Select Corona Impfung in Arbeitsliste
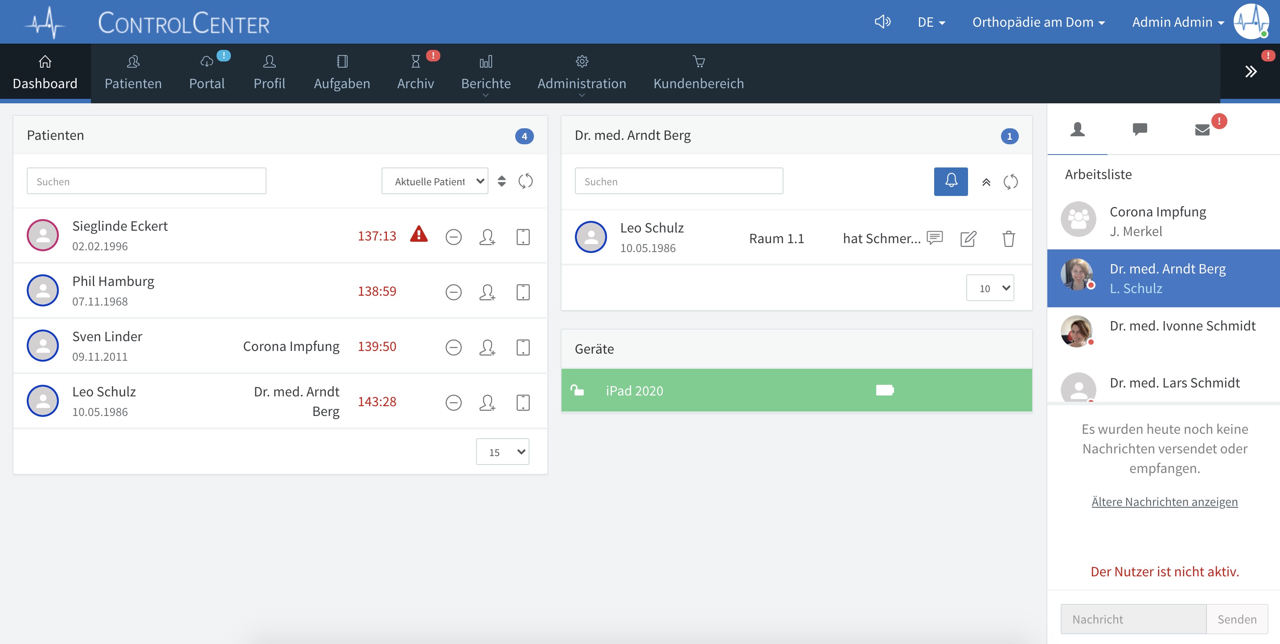Viewport: 1280px width, 644px height. click(1164, 221)
